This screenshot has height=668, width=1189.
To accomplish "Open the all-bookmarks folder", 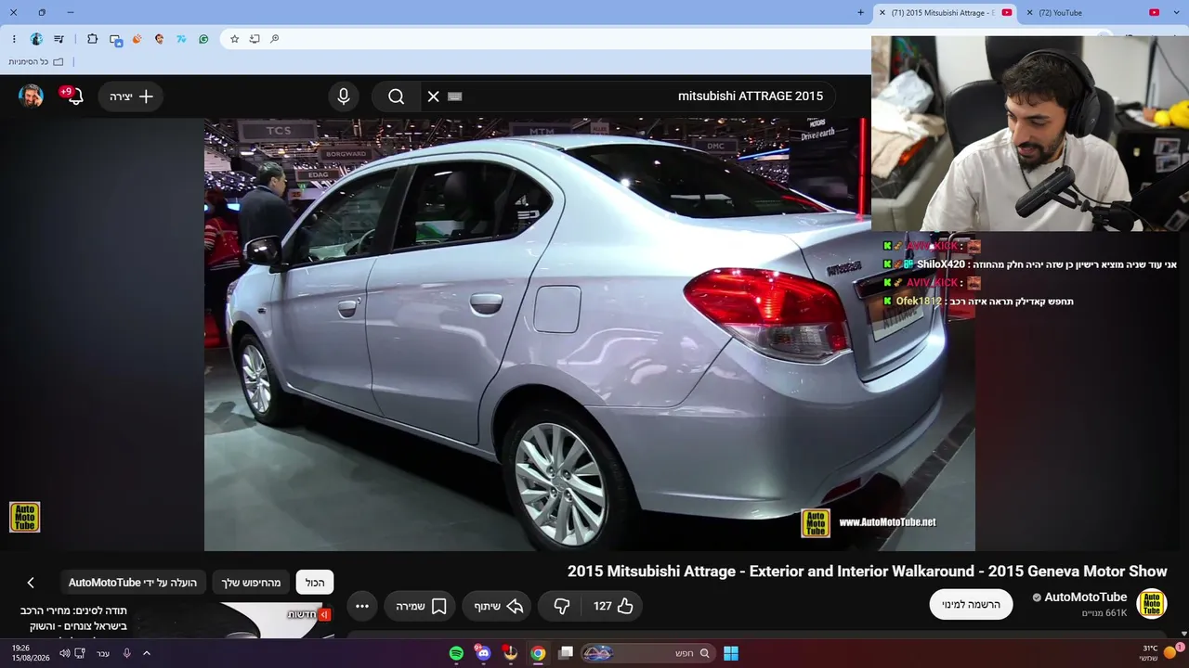I will click(36, 61).
